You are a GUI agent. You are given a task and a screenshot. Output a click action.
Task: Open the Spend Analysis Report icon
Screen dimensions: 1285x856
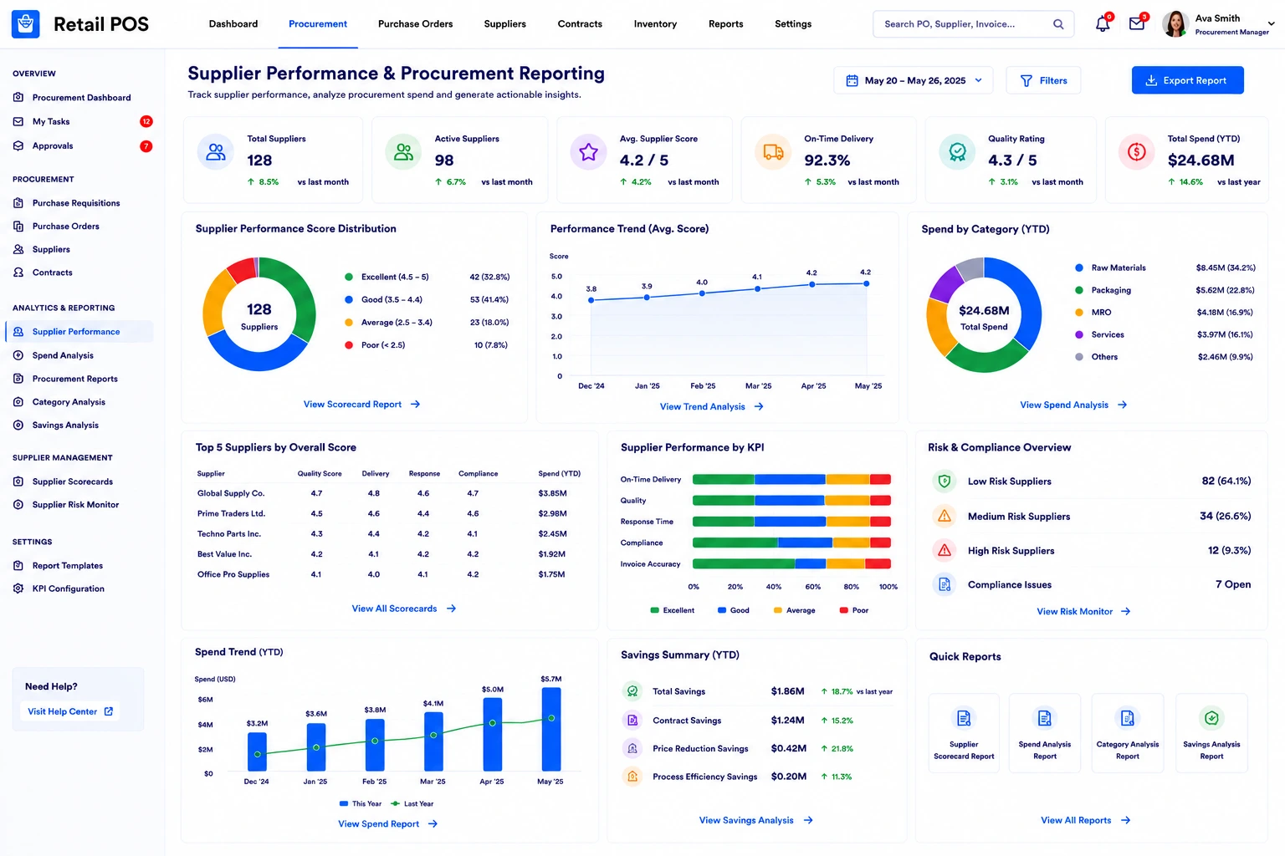(x=1044, y=718)
